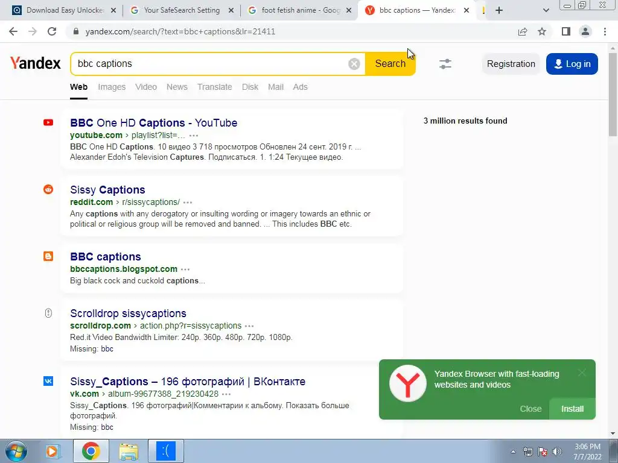Click the yellow Search button

pos(390,64)
